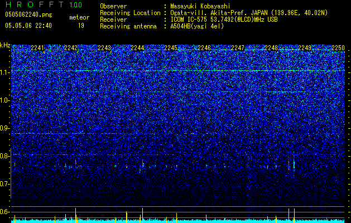Click the 0.8 kHz axis label
This screenshot has width=351, height=223.
coord(5,156)
